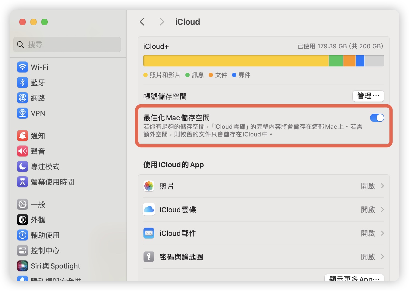Image resolution: width=409 pixels, height=291 pixels.
Task: Click the 訊息 legend label
Action: tap(198, 75)
